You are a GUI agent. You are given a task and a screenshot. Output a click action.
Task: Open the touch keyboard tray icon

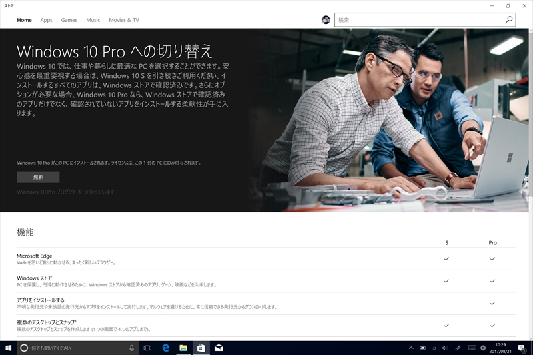pos(472,348)
